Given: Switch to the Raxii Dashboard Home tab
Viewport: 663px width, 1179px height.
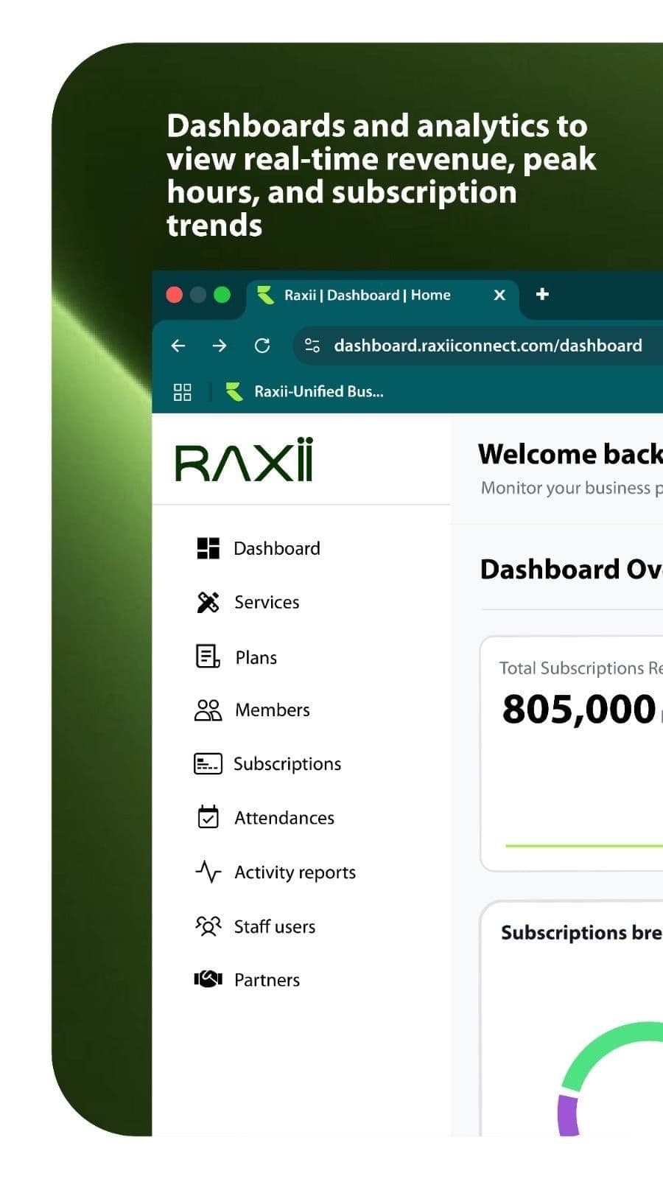Looking at the screenshot, I should pos(368,295).
